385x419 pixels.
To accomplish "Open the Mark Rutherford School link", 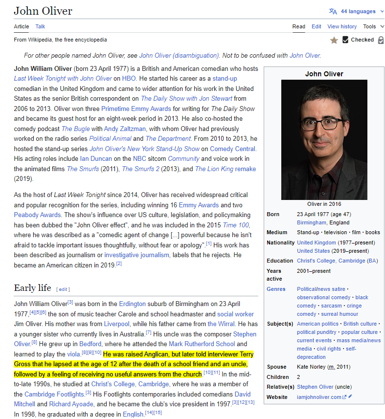I will pyautogui.click(x=202, y=344).
